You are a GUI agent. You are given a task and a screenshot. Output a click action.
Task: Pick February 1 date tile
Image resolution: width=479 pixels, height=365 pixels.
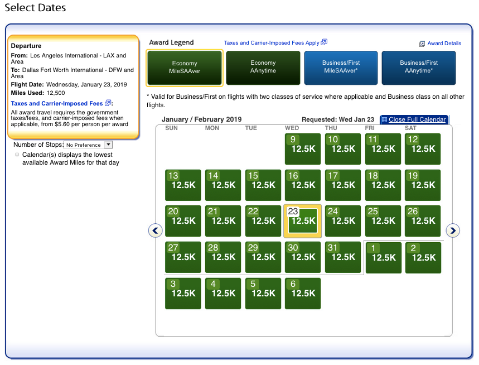click(x=383, y=257)
